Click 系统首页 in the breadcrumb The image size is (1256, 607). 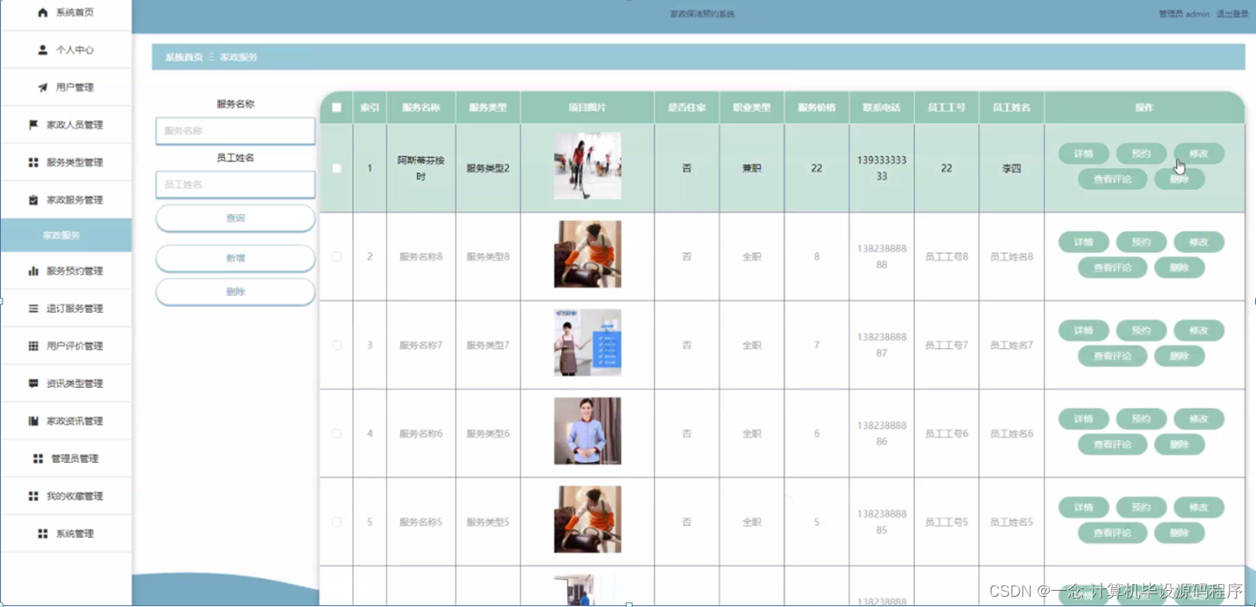point(184,57)
